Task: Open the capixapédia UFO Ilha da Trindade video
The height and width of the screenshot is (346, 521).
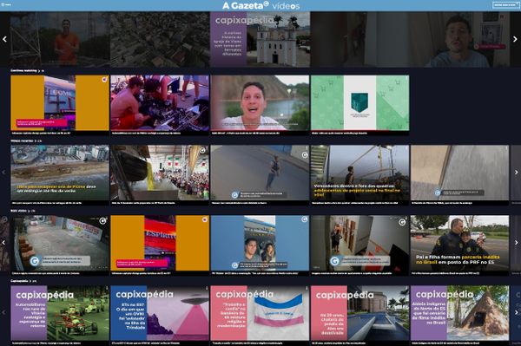Action: (160, 315)
